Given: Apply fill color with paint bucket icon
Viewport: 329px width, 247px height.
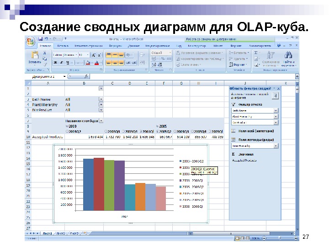Looking at the screenshot, I should [x=88, y=63].
